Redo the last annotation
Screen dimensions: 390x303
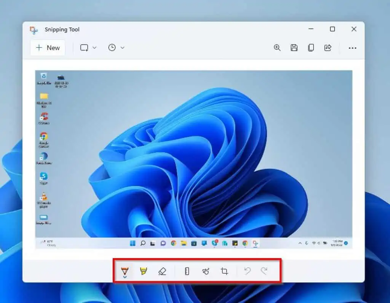pos(265,271)
